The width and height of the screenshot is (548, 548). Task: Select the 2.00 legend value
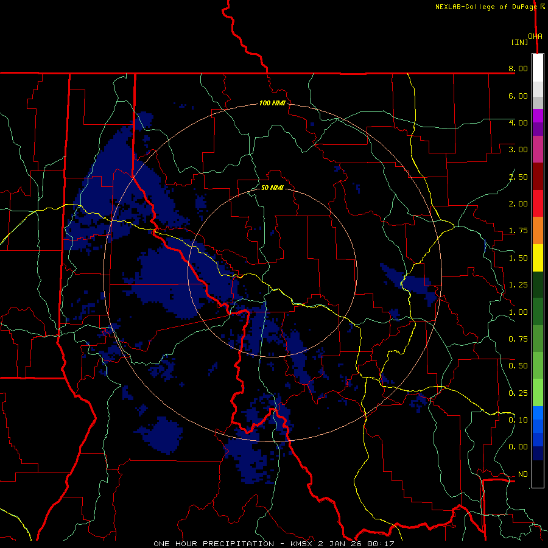[518, 204]
